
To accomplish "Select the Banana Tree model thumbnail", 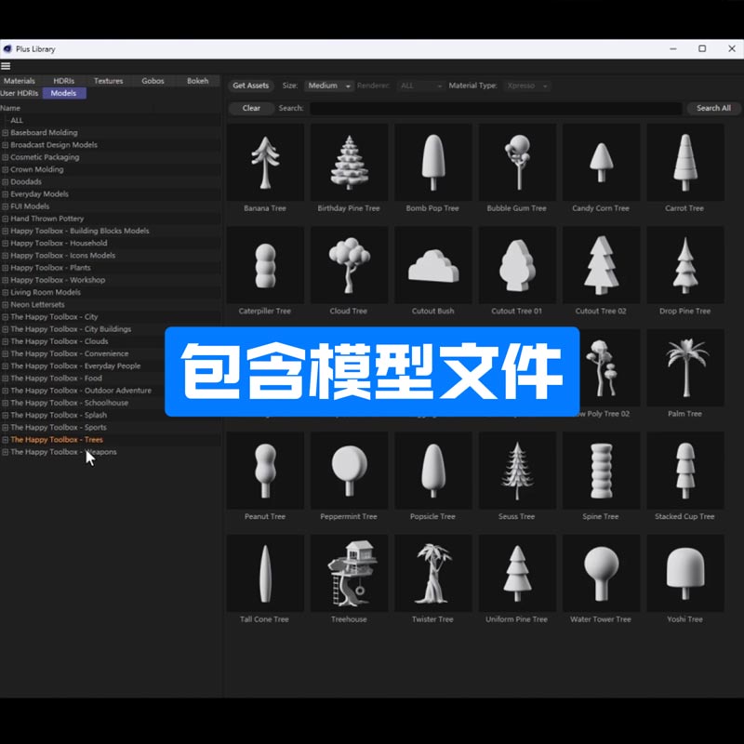I will pos(265,162).
